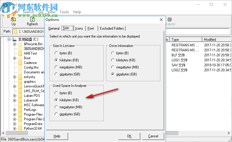Switch to the General tab
This screenshot has height=142, width=232.
pyautogui.click(x=54, y=28)
